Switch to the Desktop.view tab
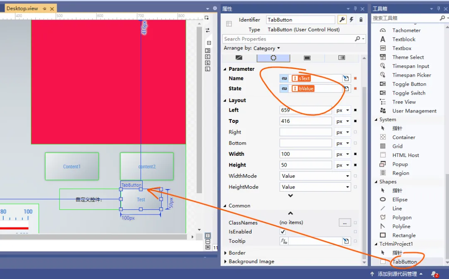This screenshot has height=279, width=449. click(x=22, y=9)
